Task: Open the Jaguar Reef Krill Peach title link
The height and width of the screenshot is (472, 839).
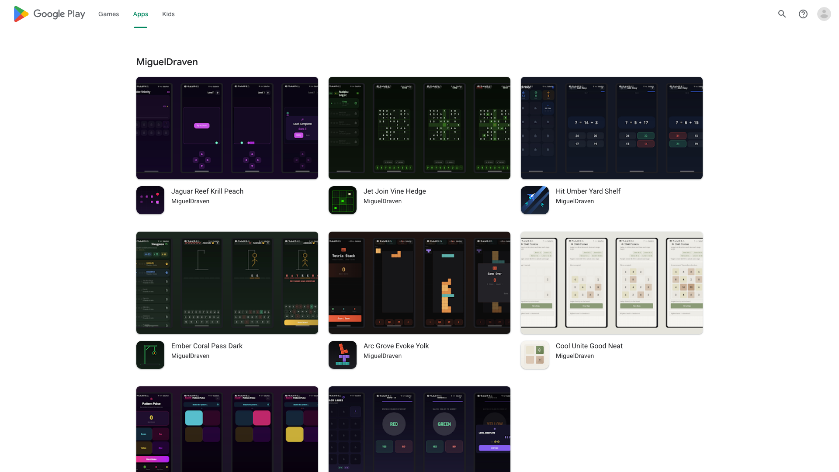Action: click(207, 191)
